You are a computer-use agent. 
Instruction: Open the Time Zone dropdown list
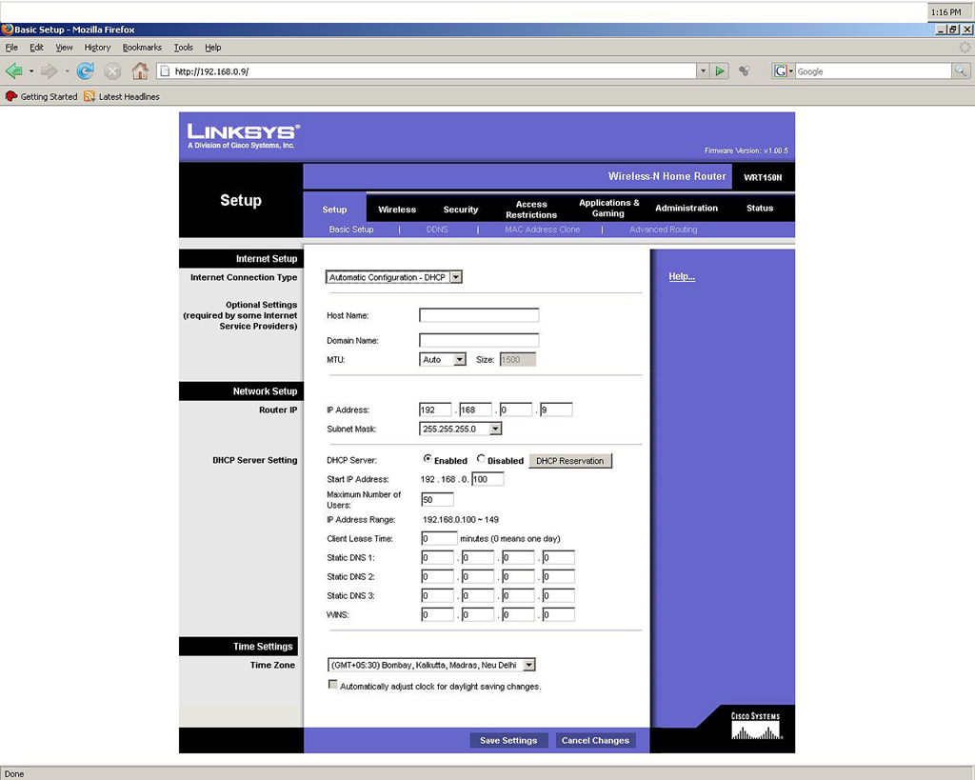529,665
